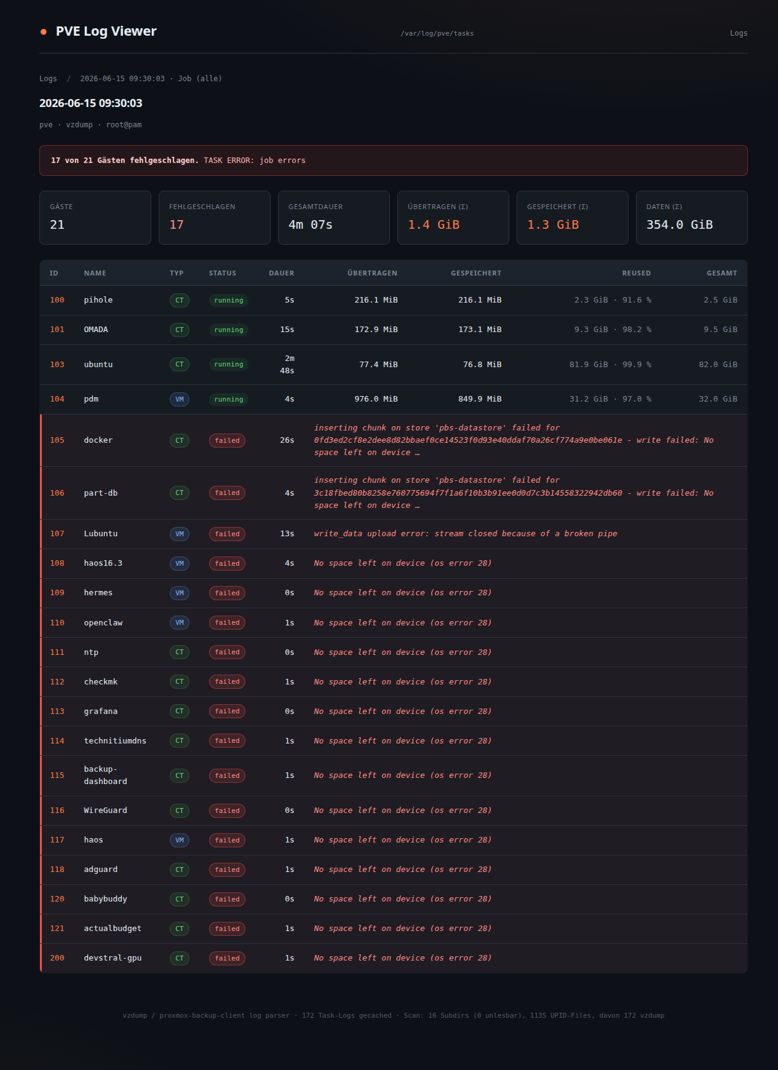
Task: Click the failed badge for checkmk
Action: (227, 682)
